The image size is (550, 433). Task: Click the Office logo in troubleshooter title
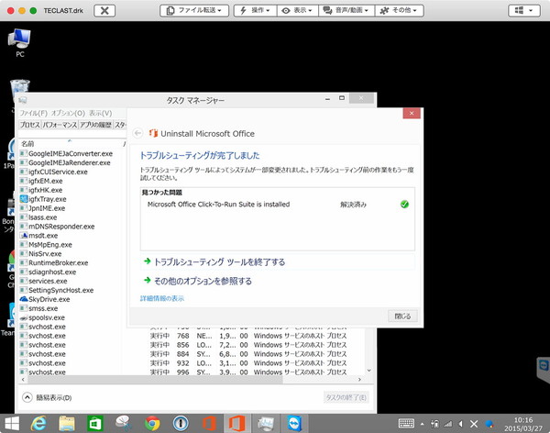[153, 133]
